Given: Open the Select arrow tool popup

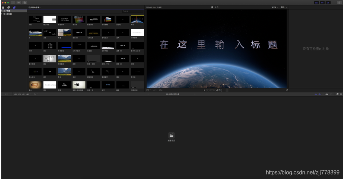Looking at the screenshot, I should 36,94.
